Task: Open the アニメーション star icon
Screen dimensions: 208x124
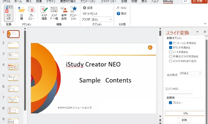Action: pos(73,13)
